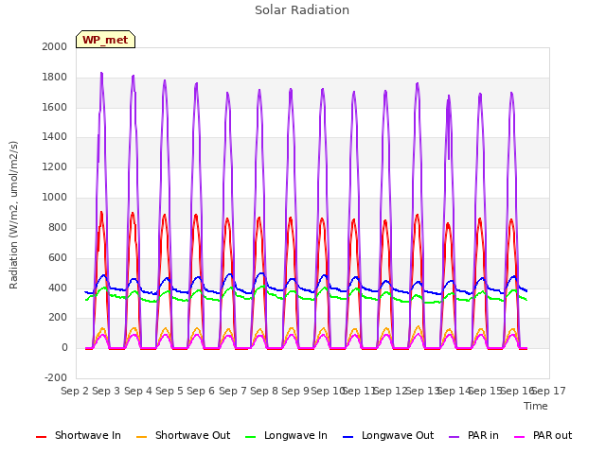Click the red Shortwave In legend swatch
The image size is (606, 454).
(x=41, y=437)
